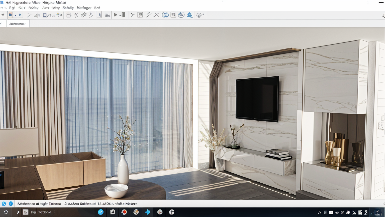Click the circular target icon in the toolbar
385x217 pixels.
click(x=199, y=15)
